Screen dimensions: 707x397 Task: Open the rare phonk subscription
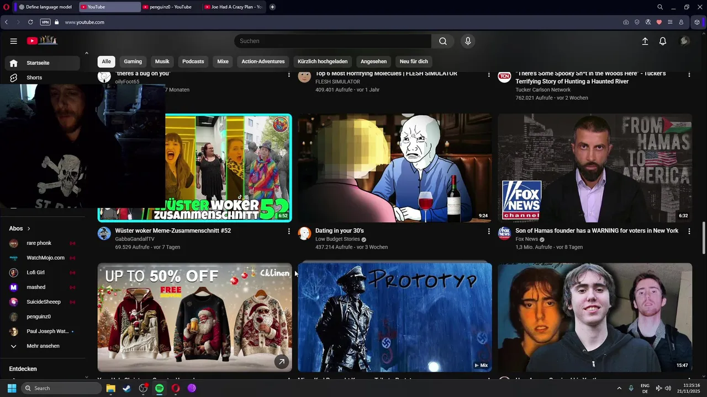point(43,243)
